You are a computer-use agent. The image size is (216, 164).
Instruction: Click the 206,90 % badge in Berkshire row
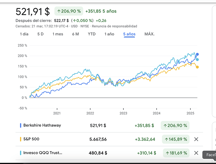(x=175, y=125)
